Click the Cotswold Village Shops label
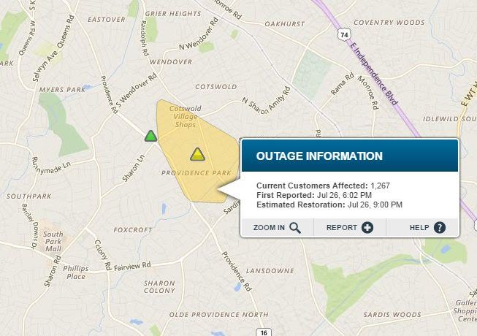The height and width of the screenshot is (336, 477). 186,116
